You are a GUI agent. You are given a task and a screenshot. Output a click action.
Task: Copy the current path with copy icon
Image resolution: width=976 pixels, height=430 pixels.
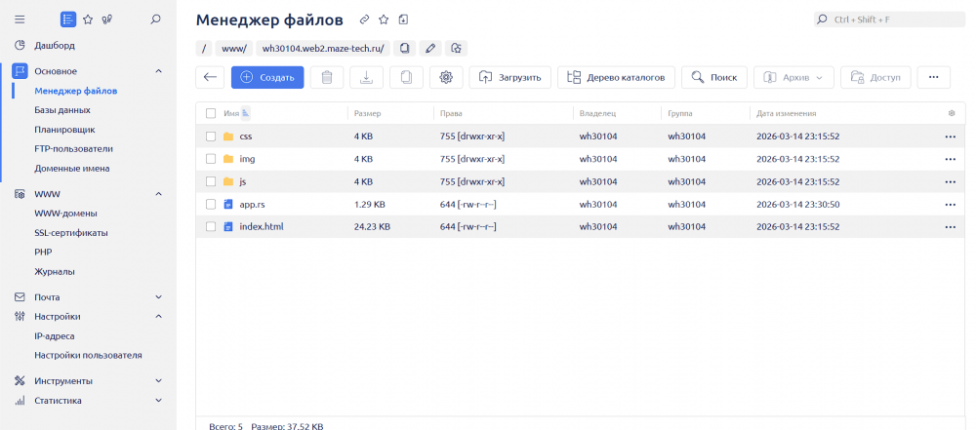pos(404,48)
